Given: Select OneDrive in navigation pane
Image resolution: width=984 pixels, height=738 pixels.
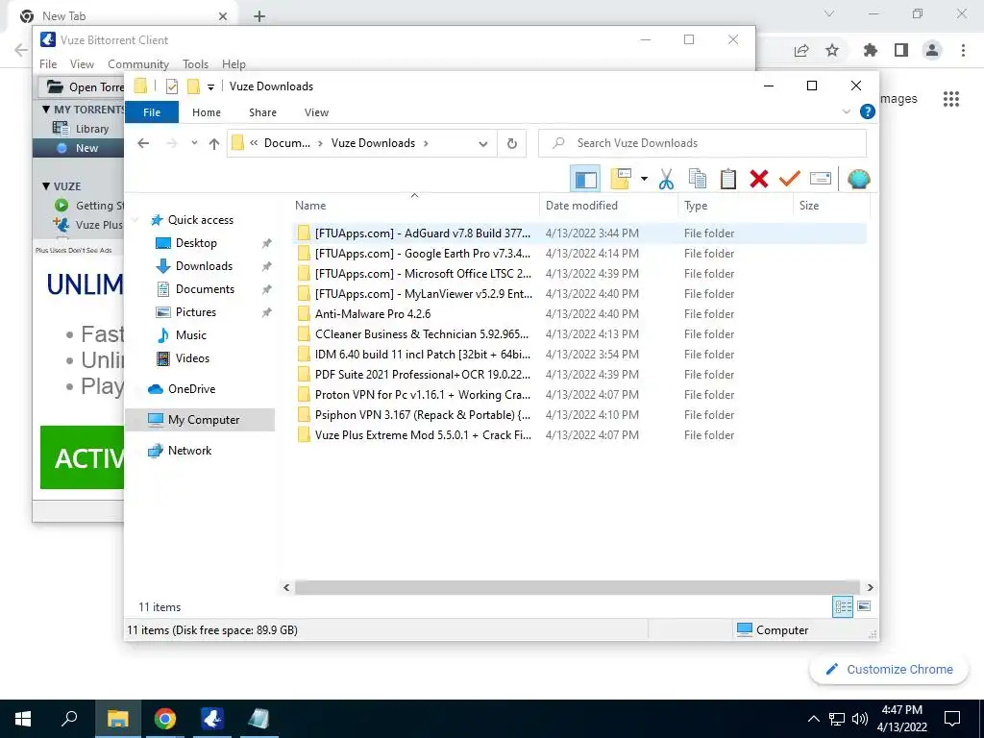Looking at the screenshot, I should click(x=191, y=389).
